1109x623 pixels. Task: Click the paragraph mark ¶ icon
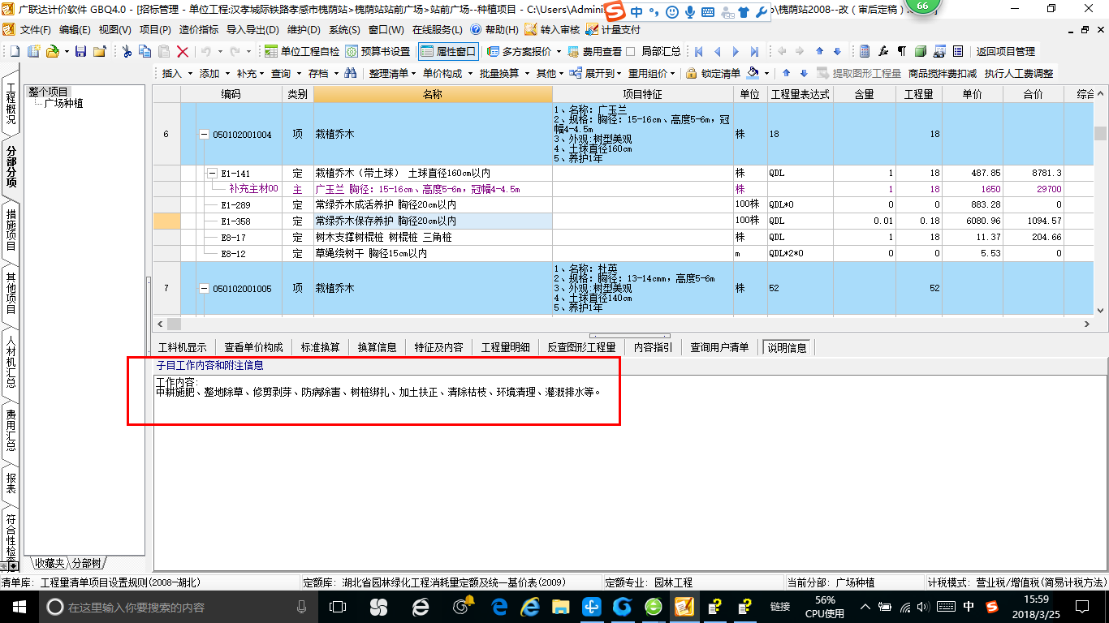901,51
